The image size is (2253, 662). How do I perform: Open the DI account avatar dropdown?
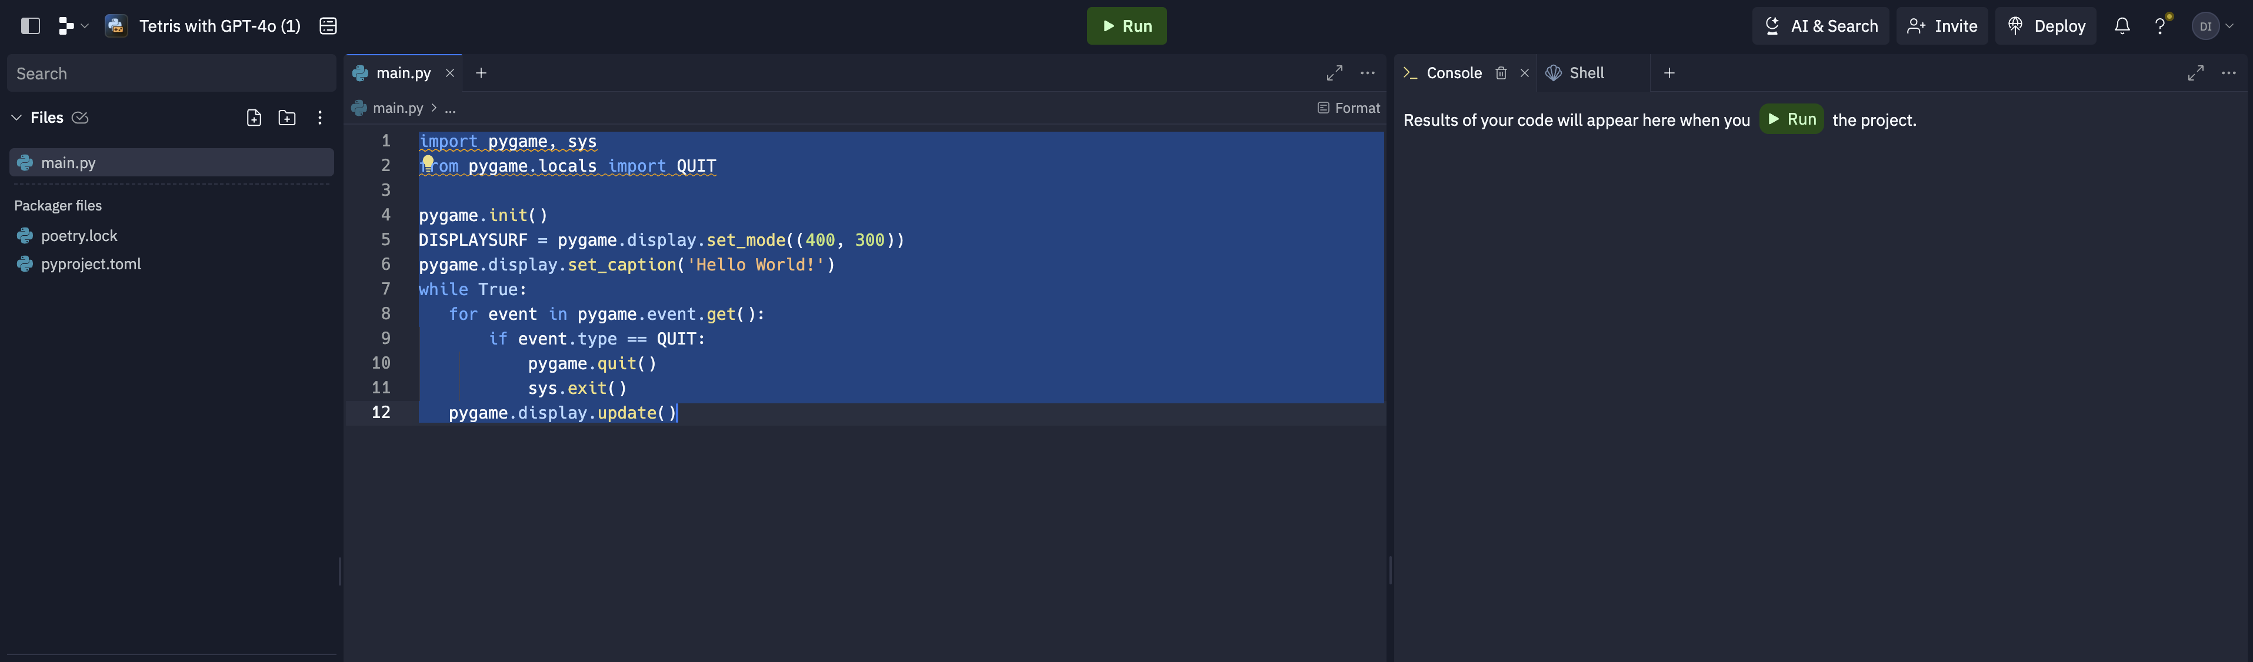coord(2213,25)
